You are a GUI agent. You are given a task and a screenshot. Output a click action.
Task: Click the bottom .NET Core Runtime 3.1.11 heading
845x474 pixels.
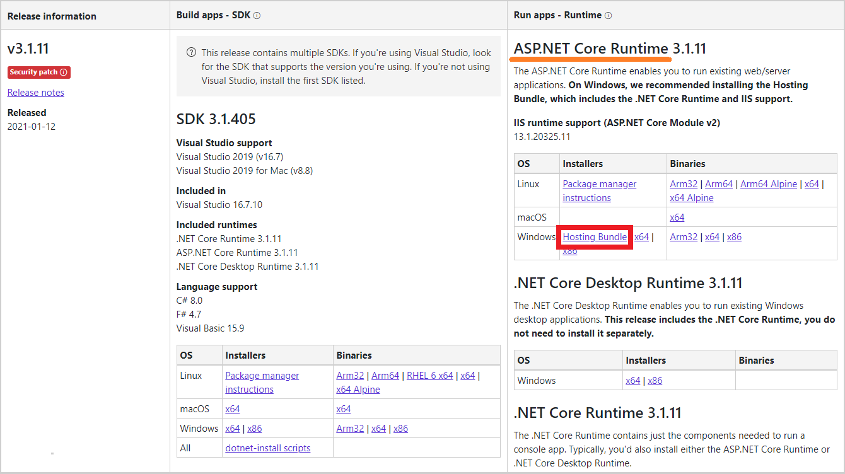click(x=598, y=413)
